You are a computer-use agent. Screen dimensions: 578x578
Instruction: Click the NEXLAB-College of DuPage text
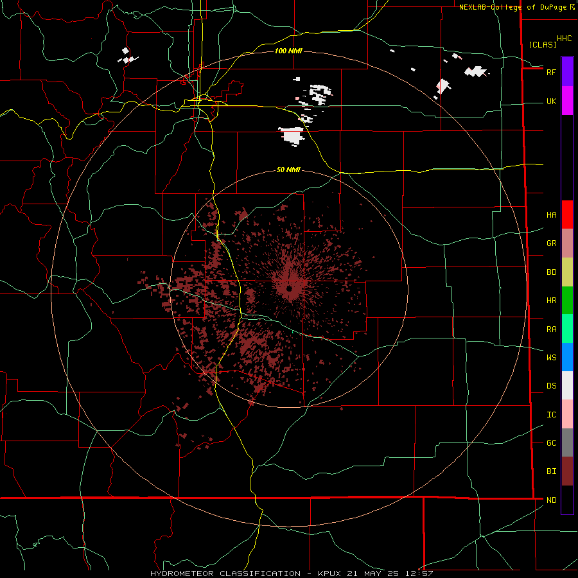tap(514, 7)
